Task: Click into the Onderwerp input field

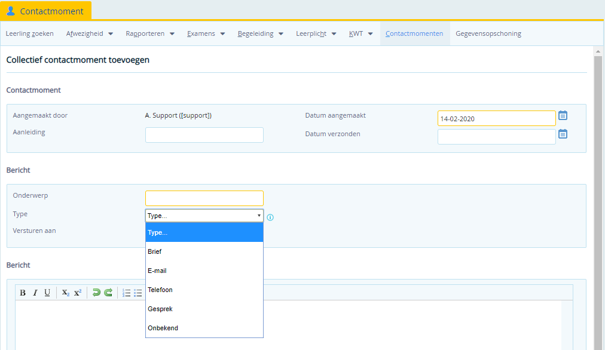Action: point(204,198)
